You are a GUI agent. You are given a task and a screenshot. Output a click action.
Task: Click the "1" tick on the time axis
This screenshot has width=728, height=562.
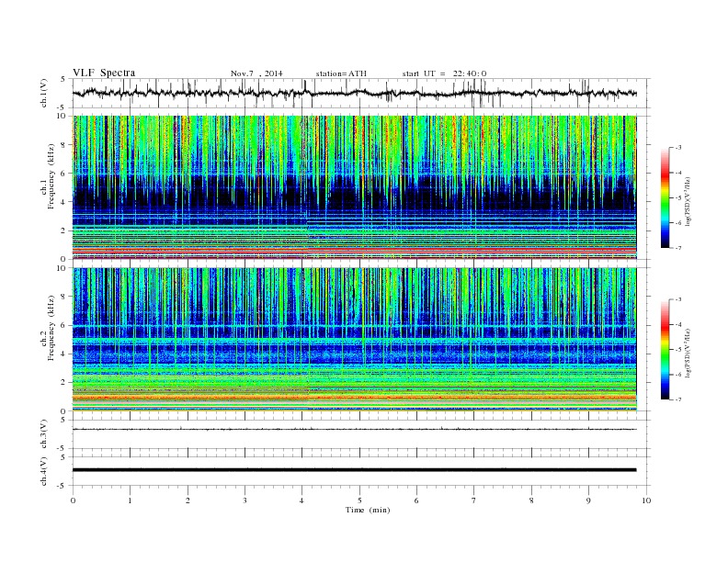[x=130, y=500]
